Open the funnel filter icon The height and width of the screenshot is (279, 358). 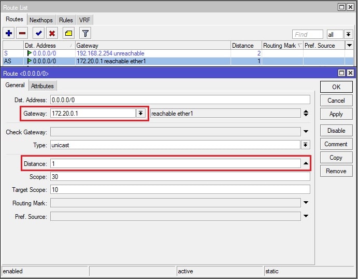pos(85,33)
